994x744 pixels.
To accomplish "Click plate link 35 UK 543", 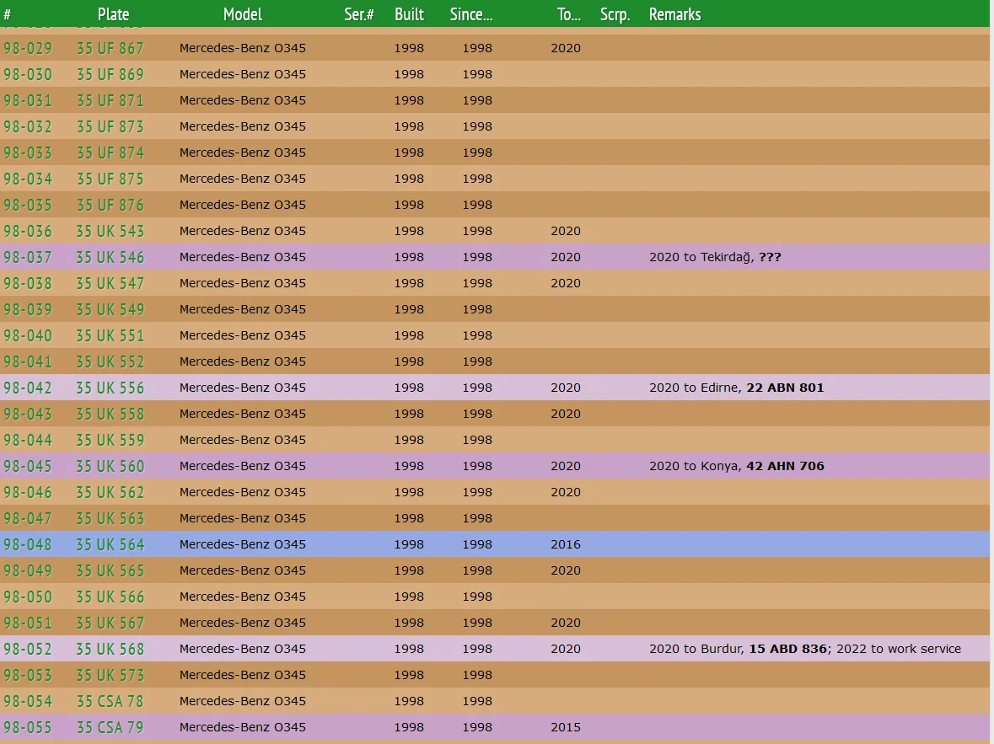I will [x=110, y=231].
